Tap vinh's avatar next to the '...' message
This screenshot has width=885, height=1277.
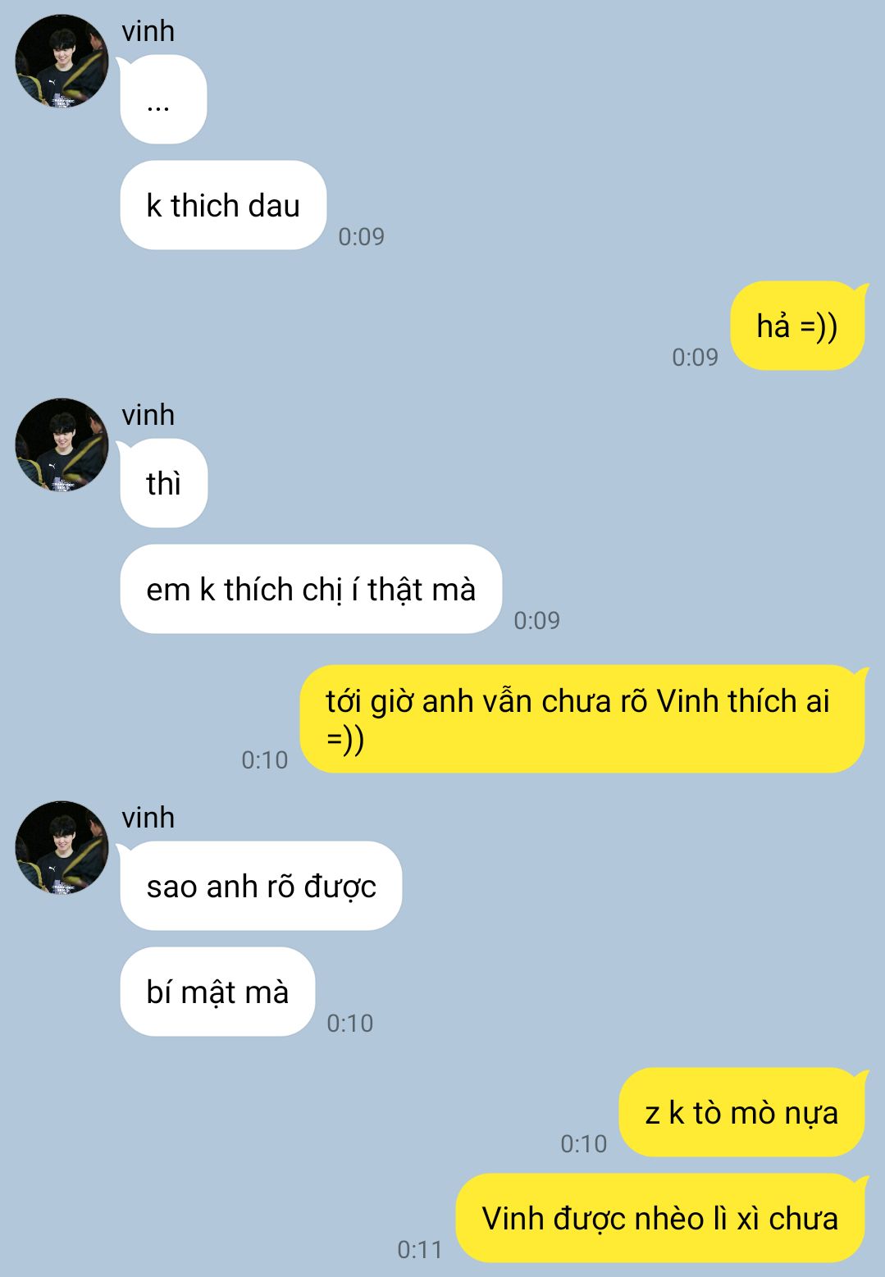click(x=62, y=62)
